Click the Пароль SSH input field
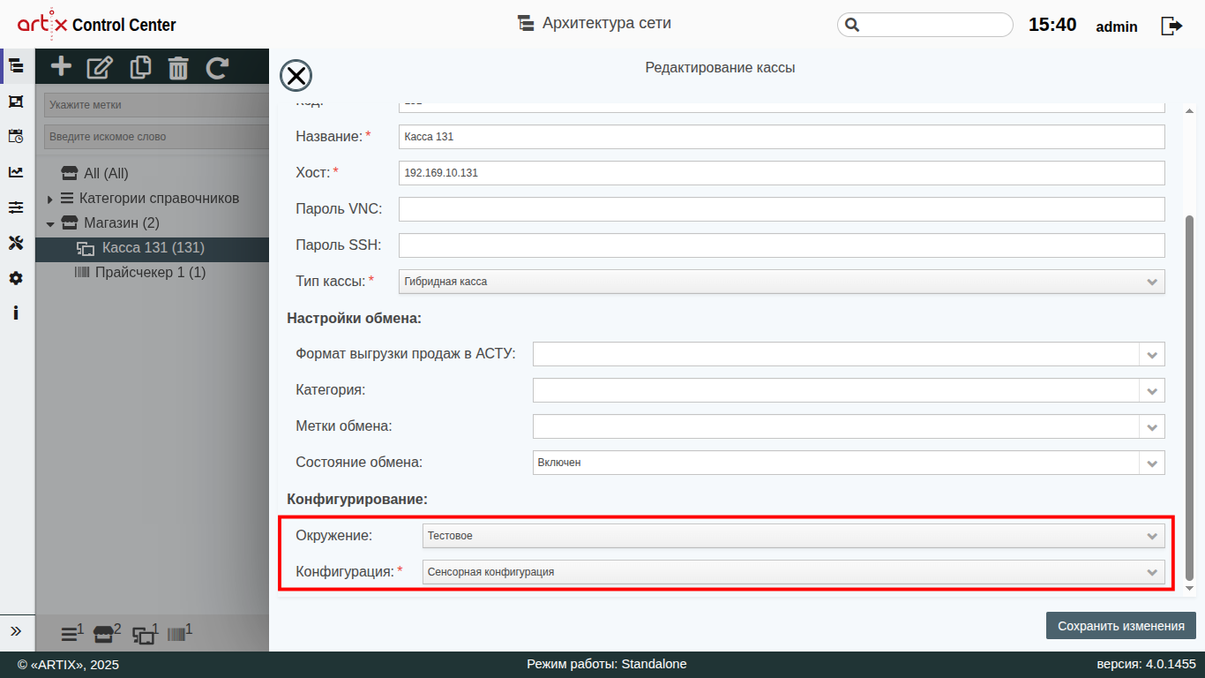The image size is (1205, 678). (x=782, y=245)
